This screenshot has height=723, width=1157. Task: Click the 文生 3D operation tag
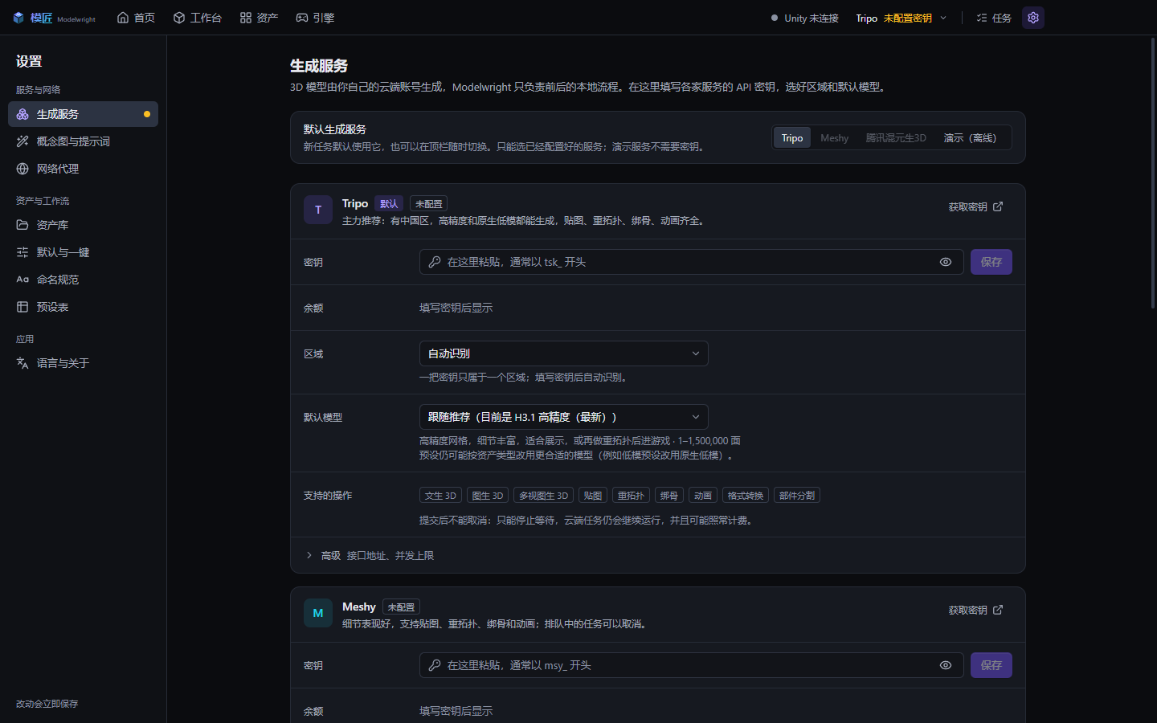[440, 496]
